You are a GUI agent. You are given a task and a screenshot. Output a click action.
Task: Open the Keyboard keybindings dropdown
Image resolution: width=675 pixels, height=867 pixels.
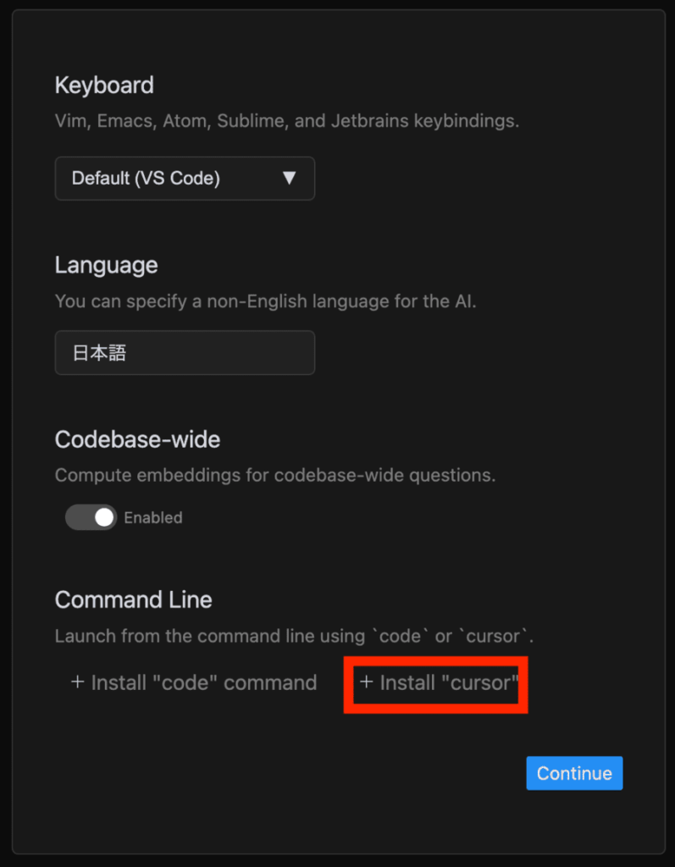tap(185, 178)
